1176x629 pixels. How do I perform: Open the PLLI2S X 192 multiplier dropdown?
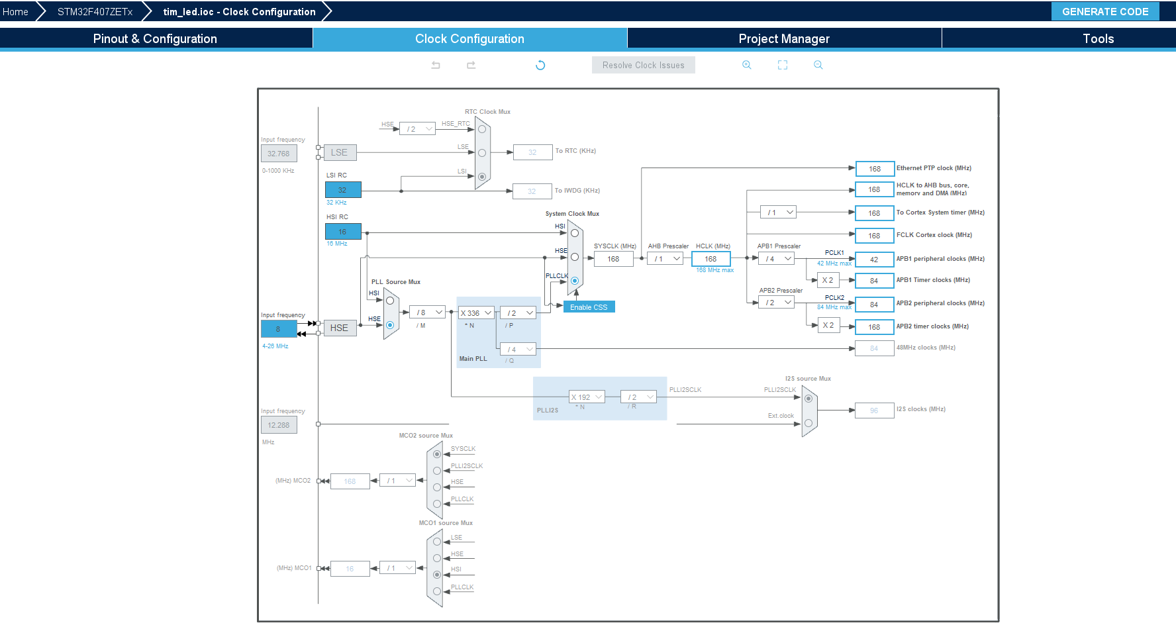587,397
